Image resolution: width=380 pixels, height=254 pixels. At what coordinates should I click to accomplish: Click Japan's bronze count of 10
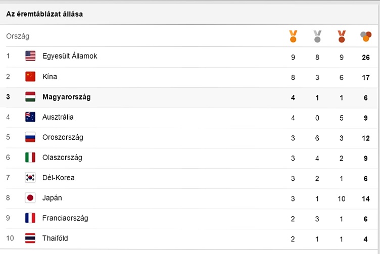(x=342, y=198)
